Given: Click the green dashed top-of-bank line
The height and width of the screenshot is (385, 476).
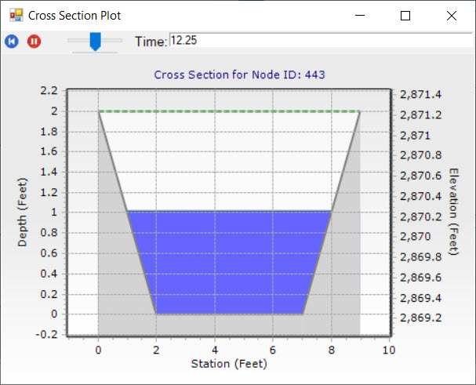Looking at the screenshot, I should 229,111.
